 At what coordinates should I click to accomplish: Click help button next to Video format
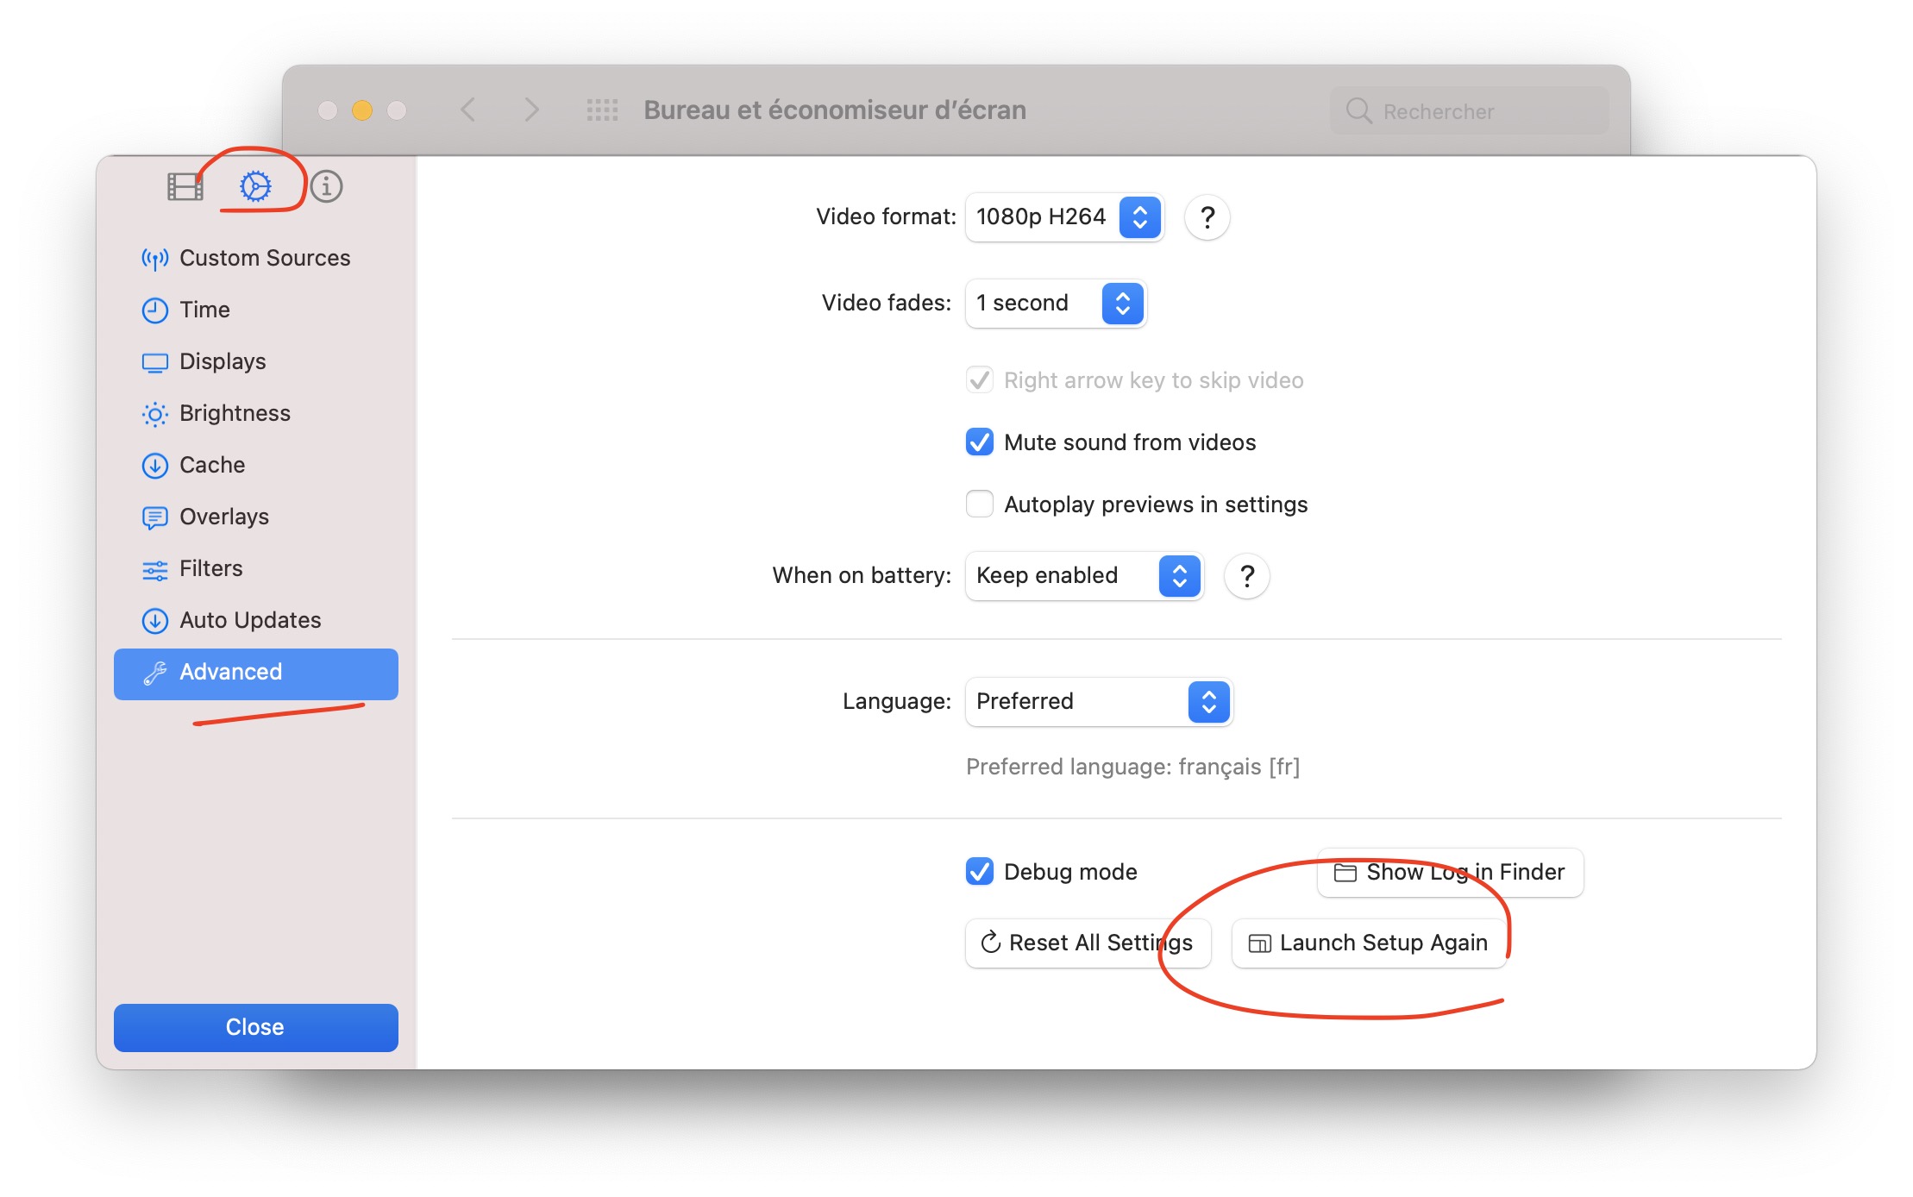click(1207, 217)
